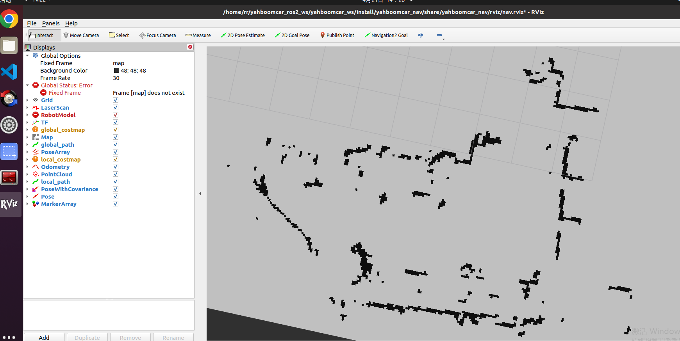680x341 pixels.
Task: Click the Remove button
Action: click(130, 337)
